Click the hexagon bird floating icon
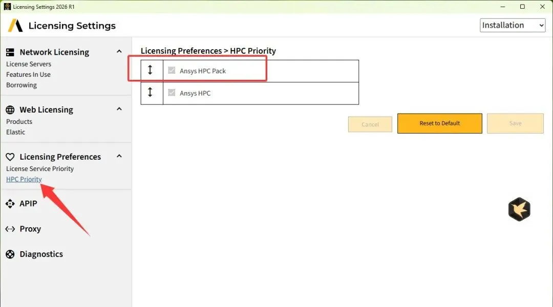The width and height of the screenshot is (553, 307). point(519,209)
